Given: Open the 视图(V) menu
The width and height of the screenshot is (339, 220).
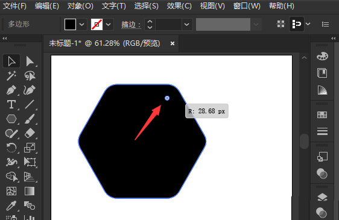Looking at the screenshot, I should pyautogui.click(x=212, y=6).
